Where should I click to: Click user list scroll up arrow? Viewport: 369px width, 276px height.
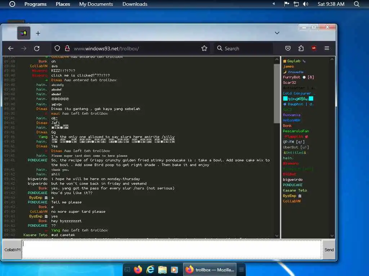(x=332, y=60)
